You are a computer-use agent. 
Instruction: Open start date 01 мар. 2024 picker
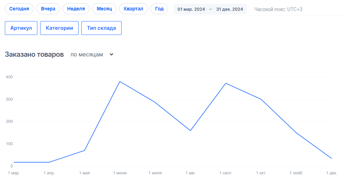coord(191,9)
